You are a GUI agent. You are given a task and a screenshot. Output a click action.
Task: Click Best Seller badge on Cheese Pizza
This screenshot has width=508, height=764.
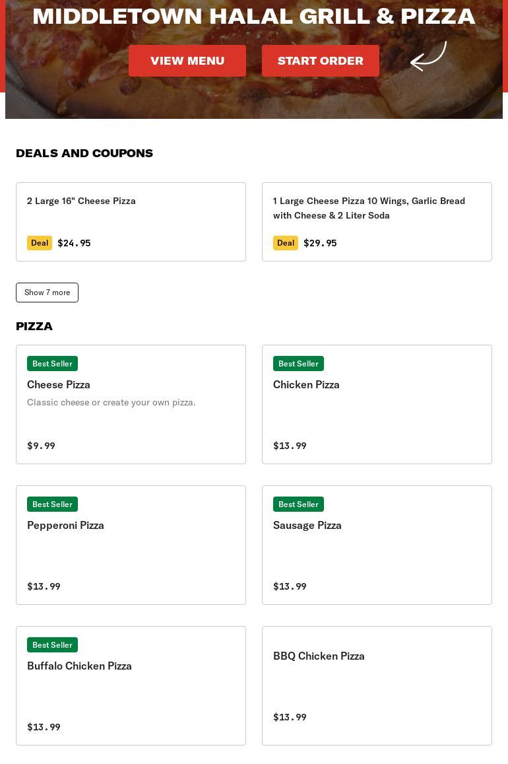(52, 364)
